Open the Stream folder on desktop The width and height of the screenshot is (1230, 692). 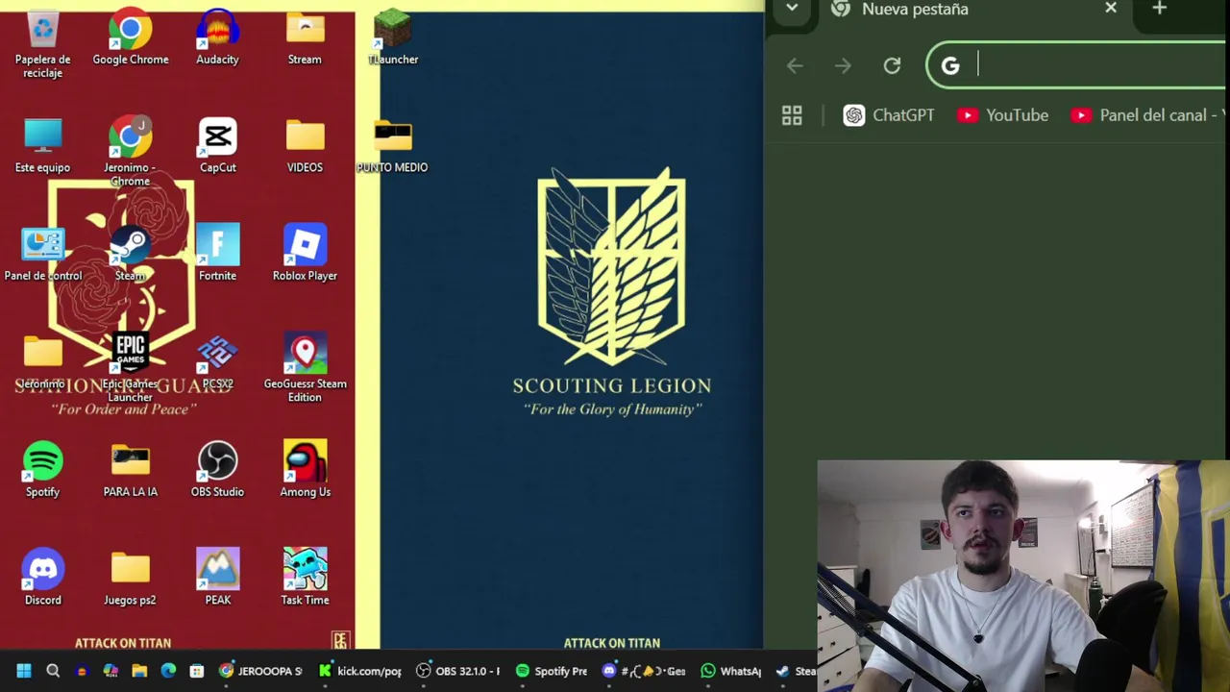pyautogui.click(x=305, y=38)
